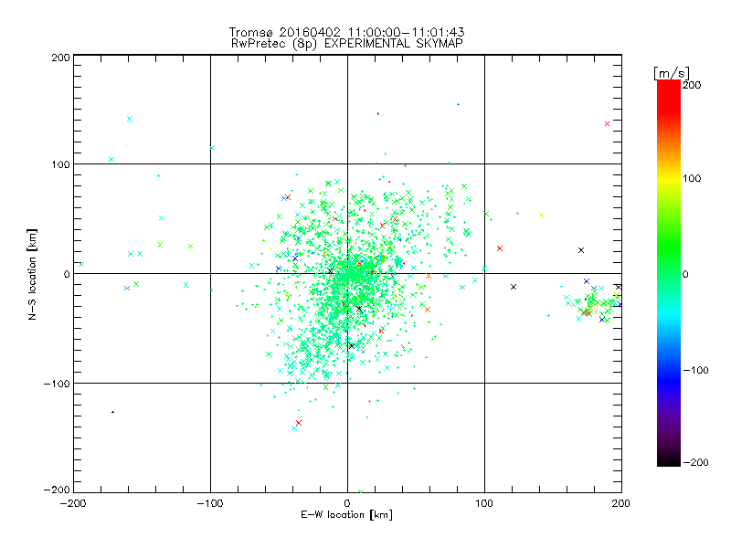Click the 'E-W location [km]' axis label
This screenshot has width=731, height=548.
click(x=347, y=514)
